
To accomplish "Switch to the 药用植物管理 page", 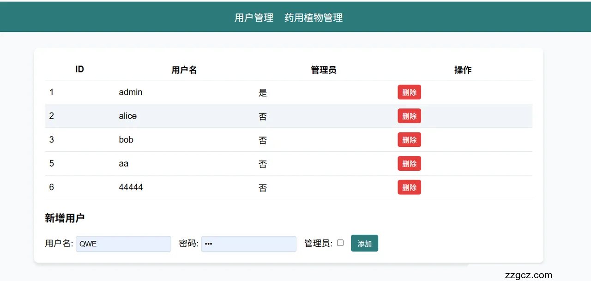I will click(314, 18).
